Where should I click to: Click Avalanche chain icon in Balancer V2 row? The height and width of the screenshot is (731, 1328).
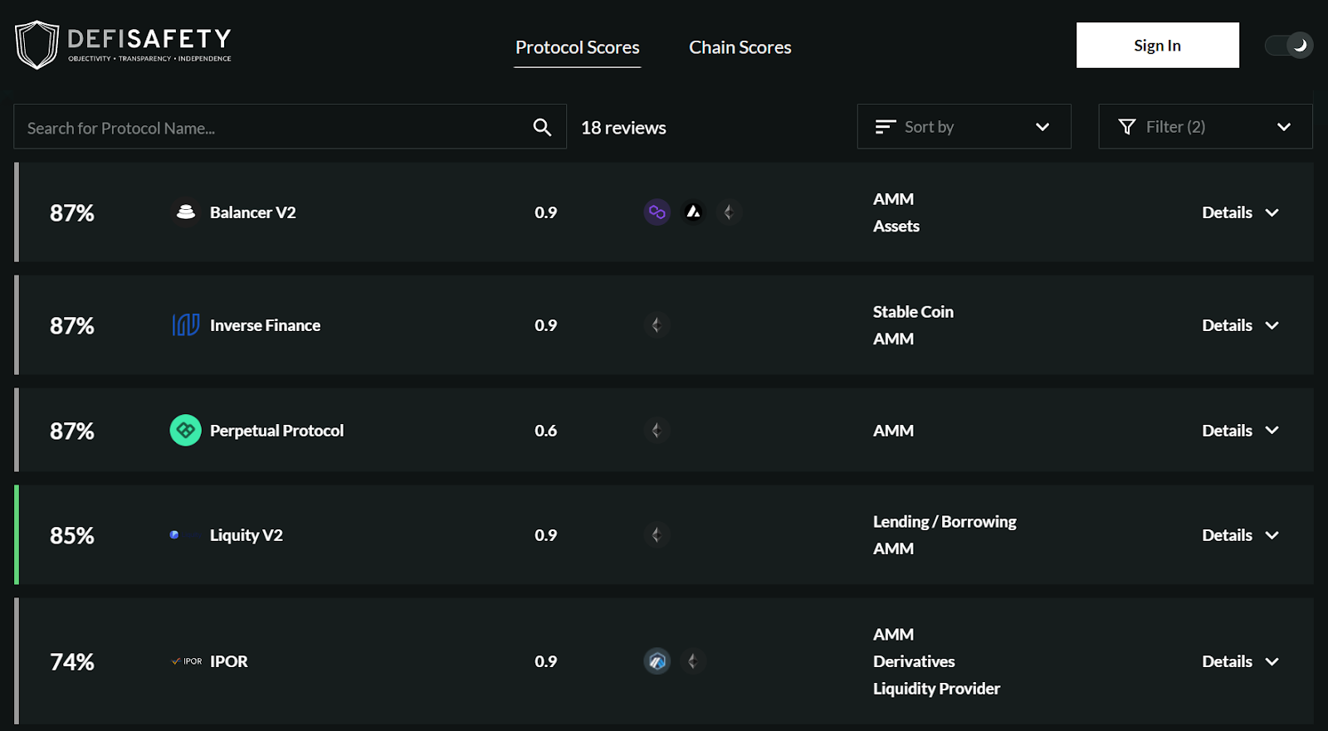click(x=693, y=212)
